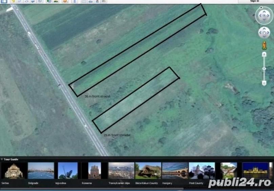The height and width of the screenshot is (191, 274).
Task: Click the zoom-in plus button on slider
Action: click(264, 54)
